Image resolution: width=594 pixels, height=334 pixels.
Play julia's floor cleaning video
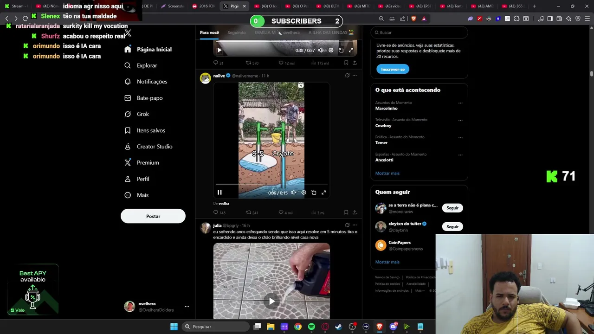[x=271, y=301]
